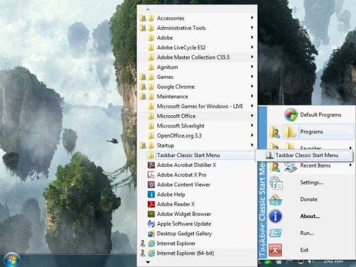
Task: Select the Desktop Gadget Gallery text
Action: 184,233
